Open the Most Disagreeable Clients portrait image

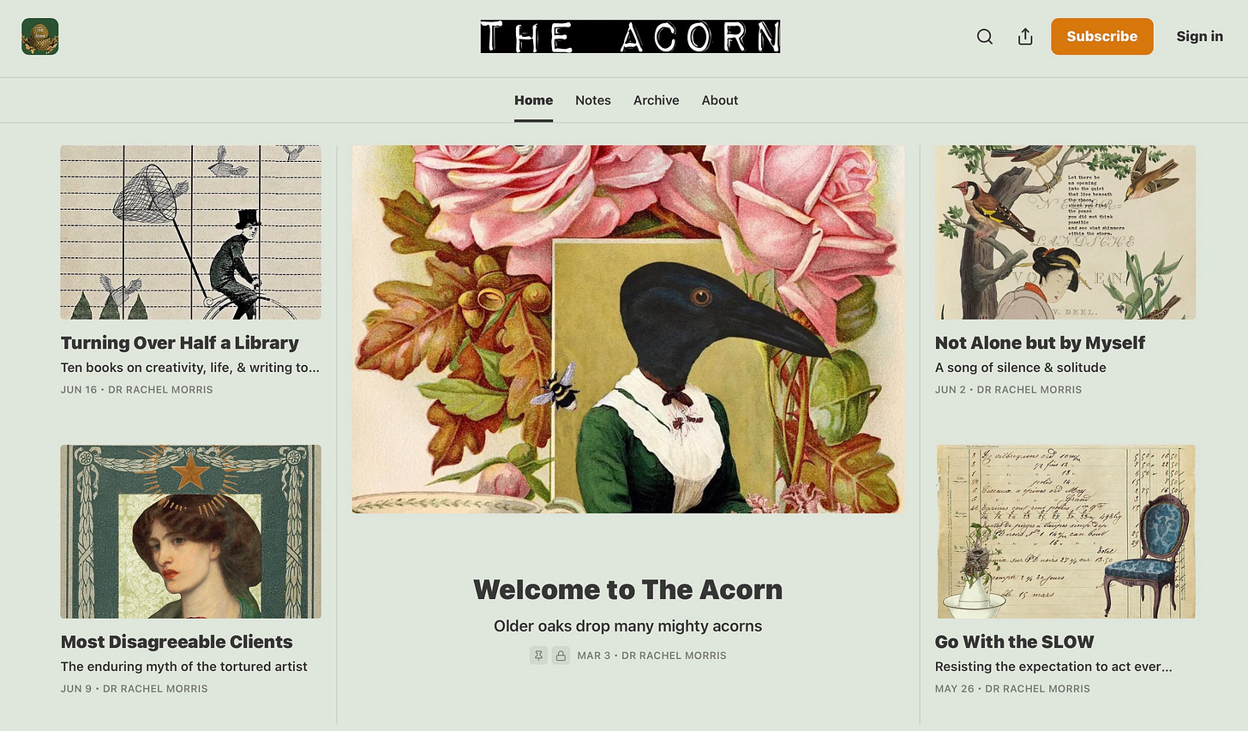coord(191,531)
